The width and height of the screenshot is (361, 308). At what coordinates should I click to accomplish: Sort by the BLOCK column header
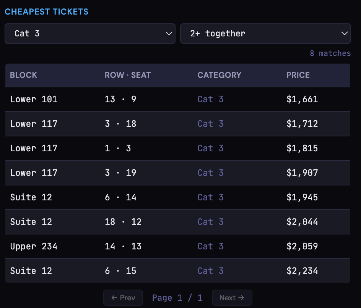23,75
